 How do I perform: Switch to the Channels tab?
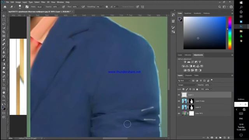click(x=188, y=75)
